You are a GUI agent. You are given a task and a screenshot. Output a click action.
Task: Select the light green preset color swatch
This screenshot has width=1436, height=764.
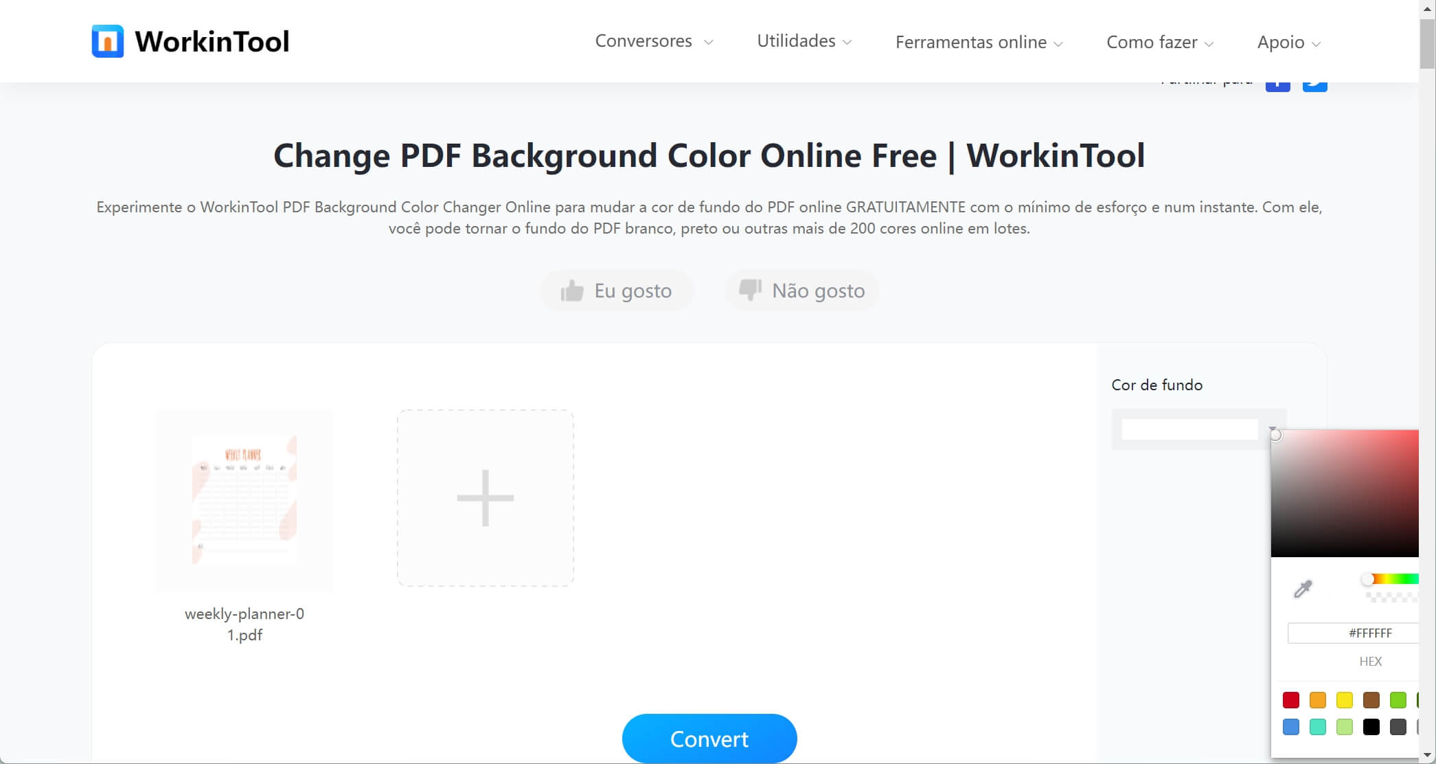click(1345, 727)
